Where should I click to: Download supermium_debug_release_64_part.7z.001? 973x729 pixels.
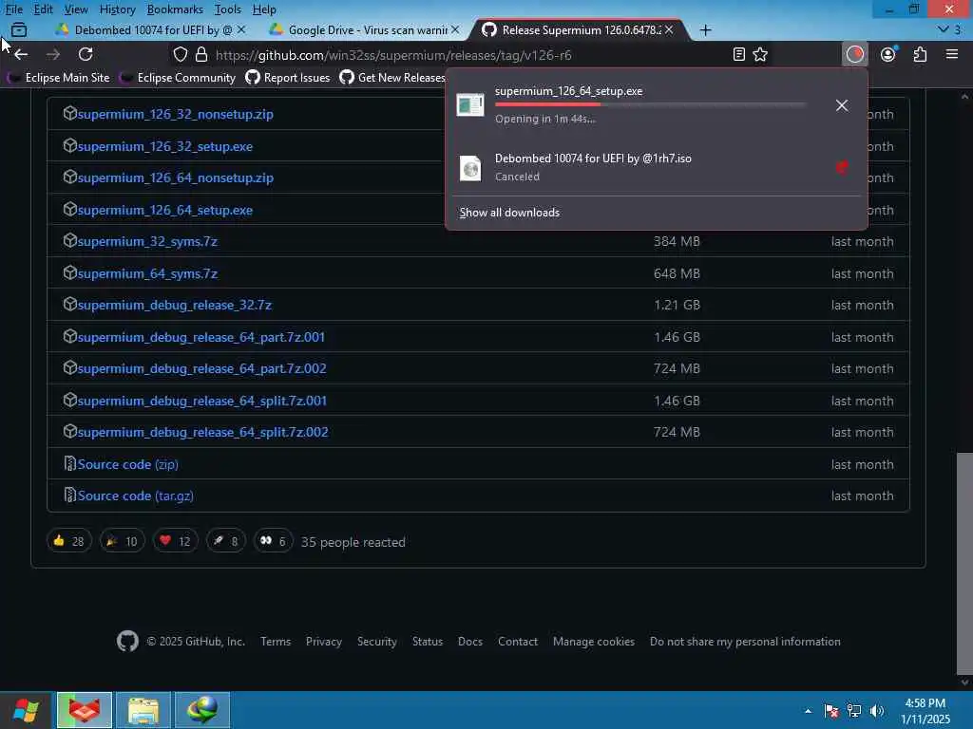pos(201,337)
